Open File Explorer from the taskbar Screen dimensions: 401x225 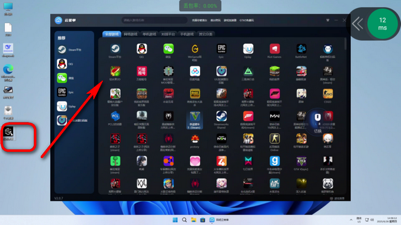[x=194, y=219]
